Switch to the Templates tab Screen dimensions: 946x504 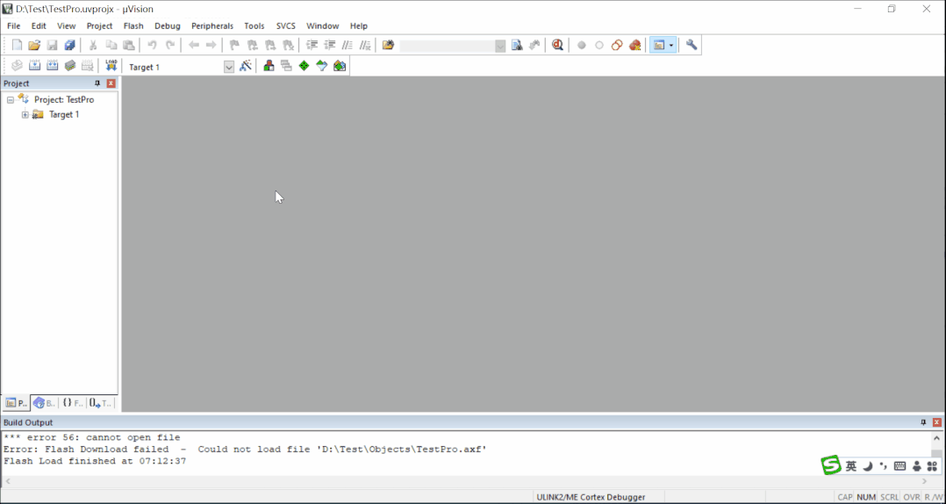(x=100, y=403)
